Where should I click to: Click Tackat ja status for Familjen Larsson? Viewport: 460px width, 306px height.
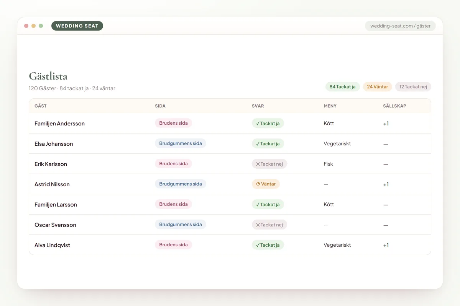click(268, 205)
